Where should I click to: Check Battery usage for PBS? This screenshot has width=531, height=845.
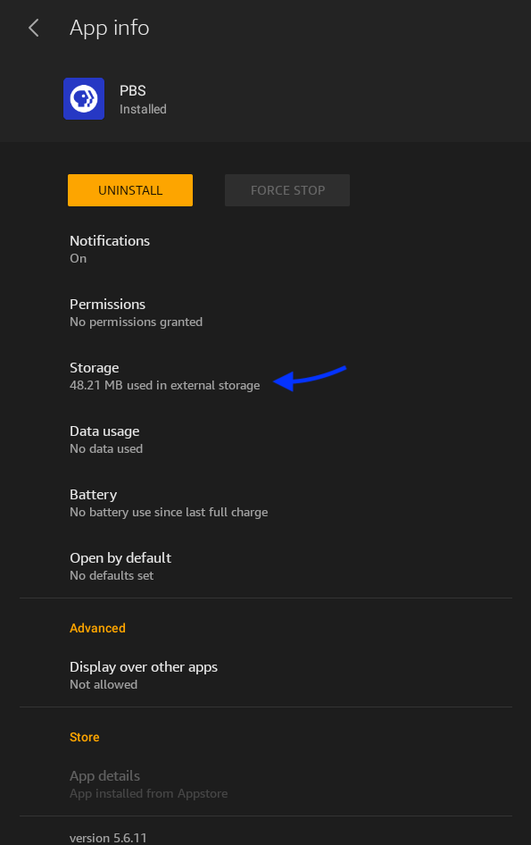tap(93, 502)
